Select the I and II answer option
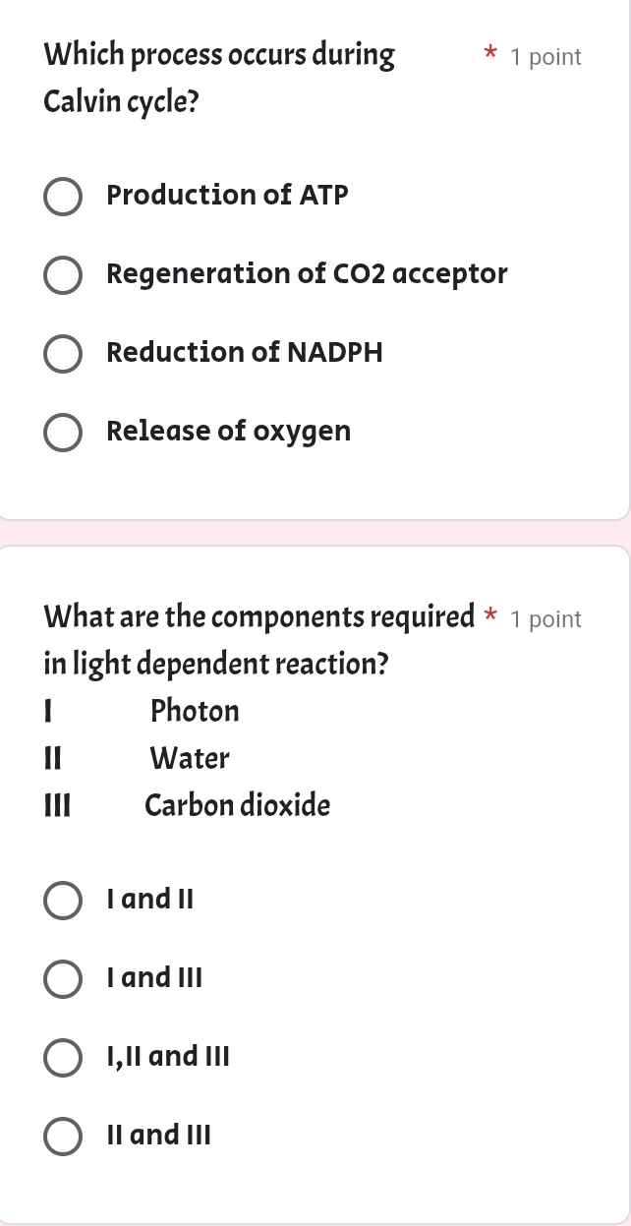631x1226 pixels. click(x=63, y=901)
